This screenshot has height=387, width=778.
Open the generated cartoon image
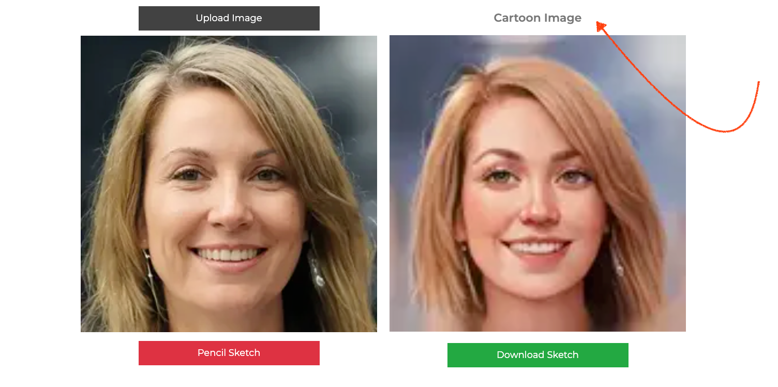point(537,183)
